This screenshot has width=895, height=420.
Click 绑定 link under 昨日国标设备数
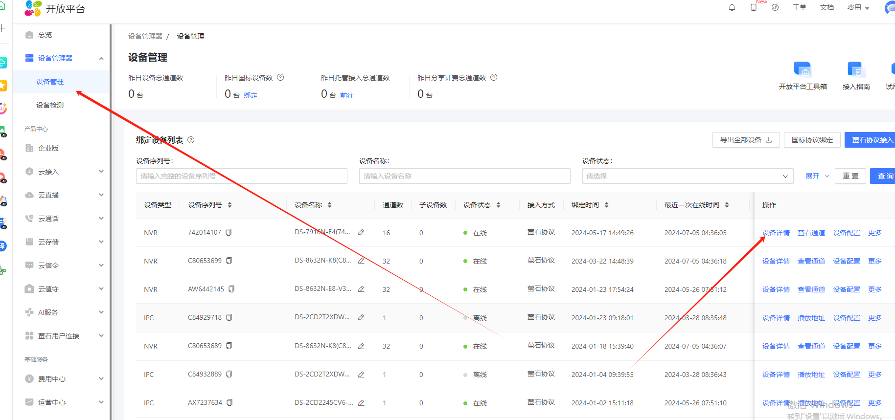tap(250, 95)
